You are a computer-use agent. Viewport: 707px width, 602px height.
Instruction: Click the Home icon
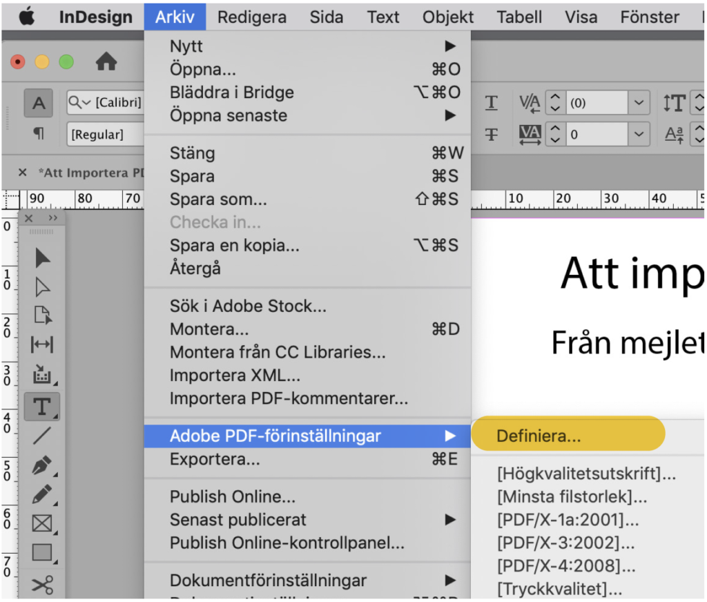pos(106,61)
